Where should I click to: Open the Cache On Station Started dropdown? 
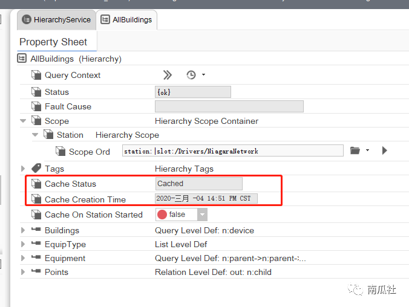click(202, 215)
